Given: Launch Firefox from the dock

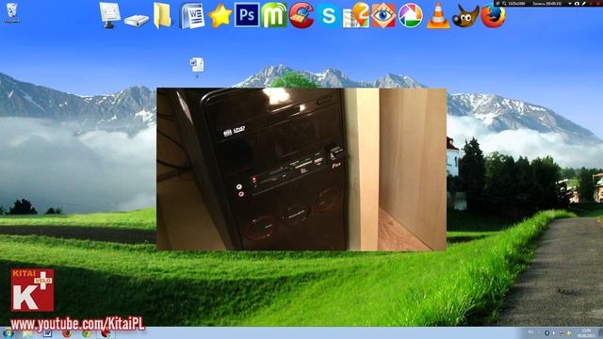Looking at the screenshot, I should pyautogui.click(x=493, y=15).
